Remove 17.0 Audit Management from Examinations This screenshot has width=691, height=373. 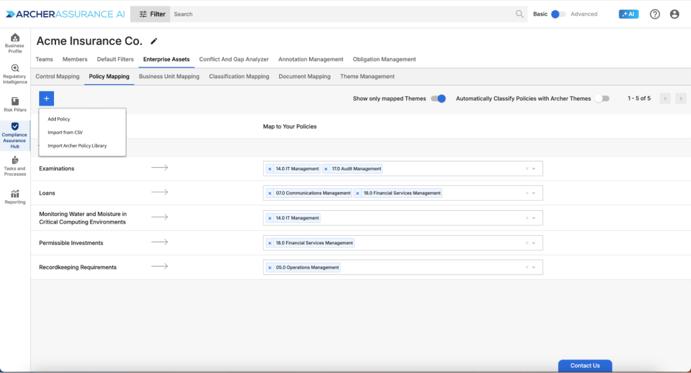coord(326,169)
